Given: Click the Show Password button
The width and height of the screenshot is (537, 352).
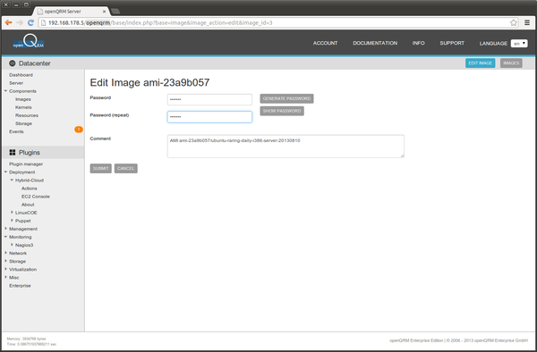Looking at the screenshot, I should tap(282, 111).
